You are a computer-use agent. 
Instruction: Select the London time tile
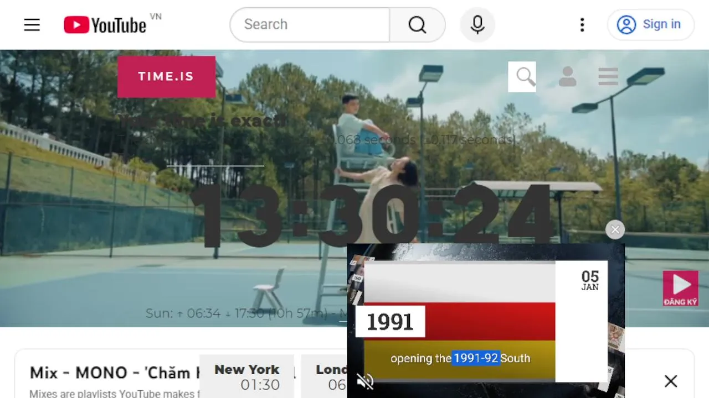click(x=324, y=377)
